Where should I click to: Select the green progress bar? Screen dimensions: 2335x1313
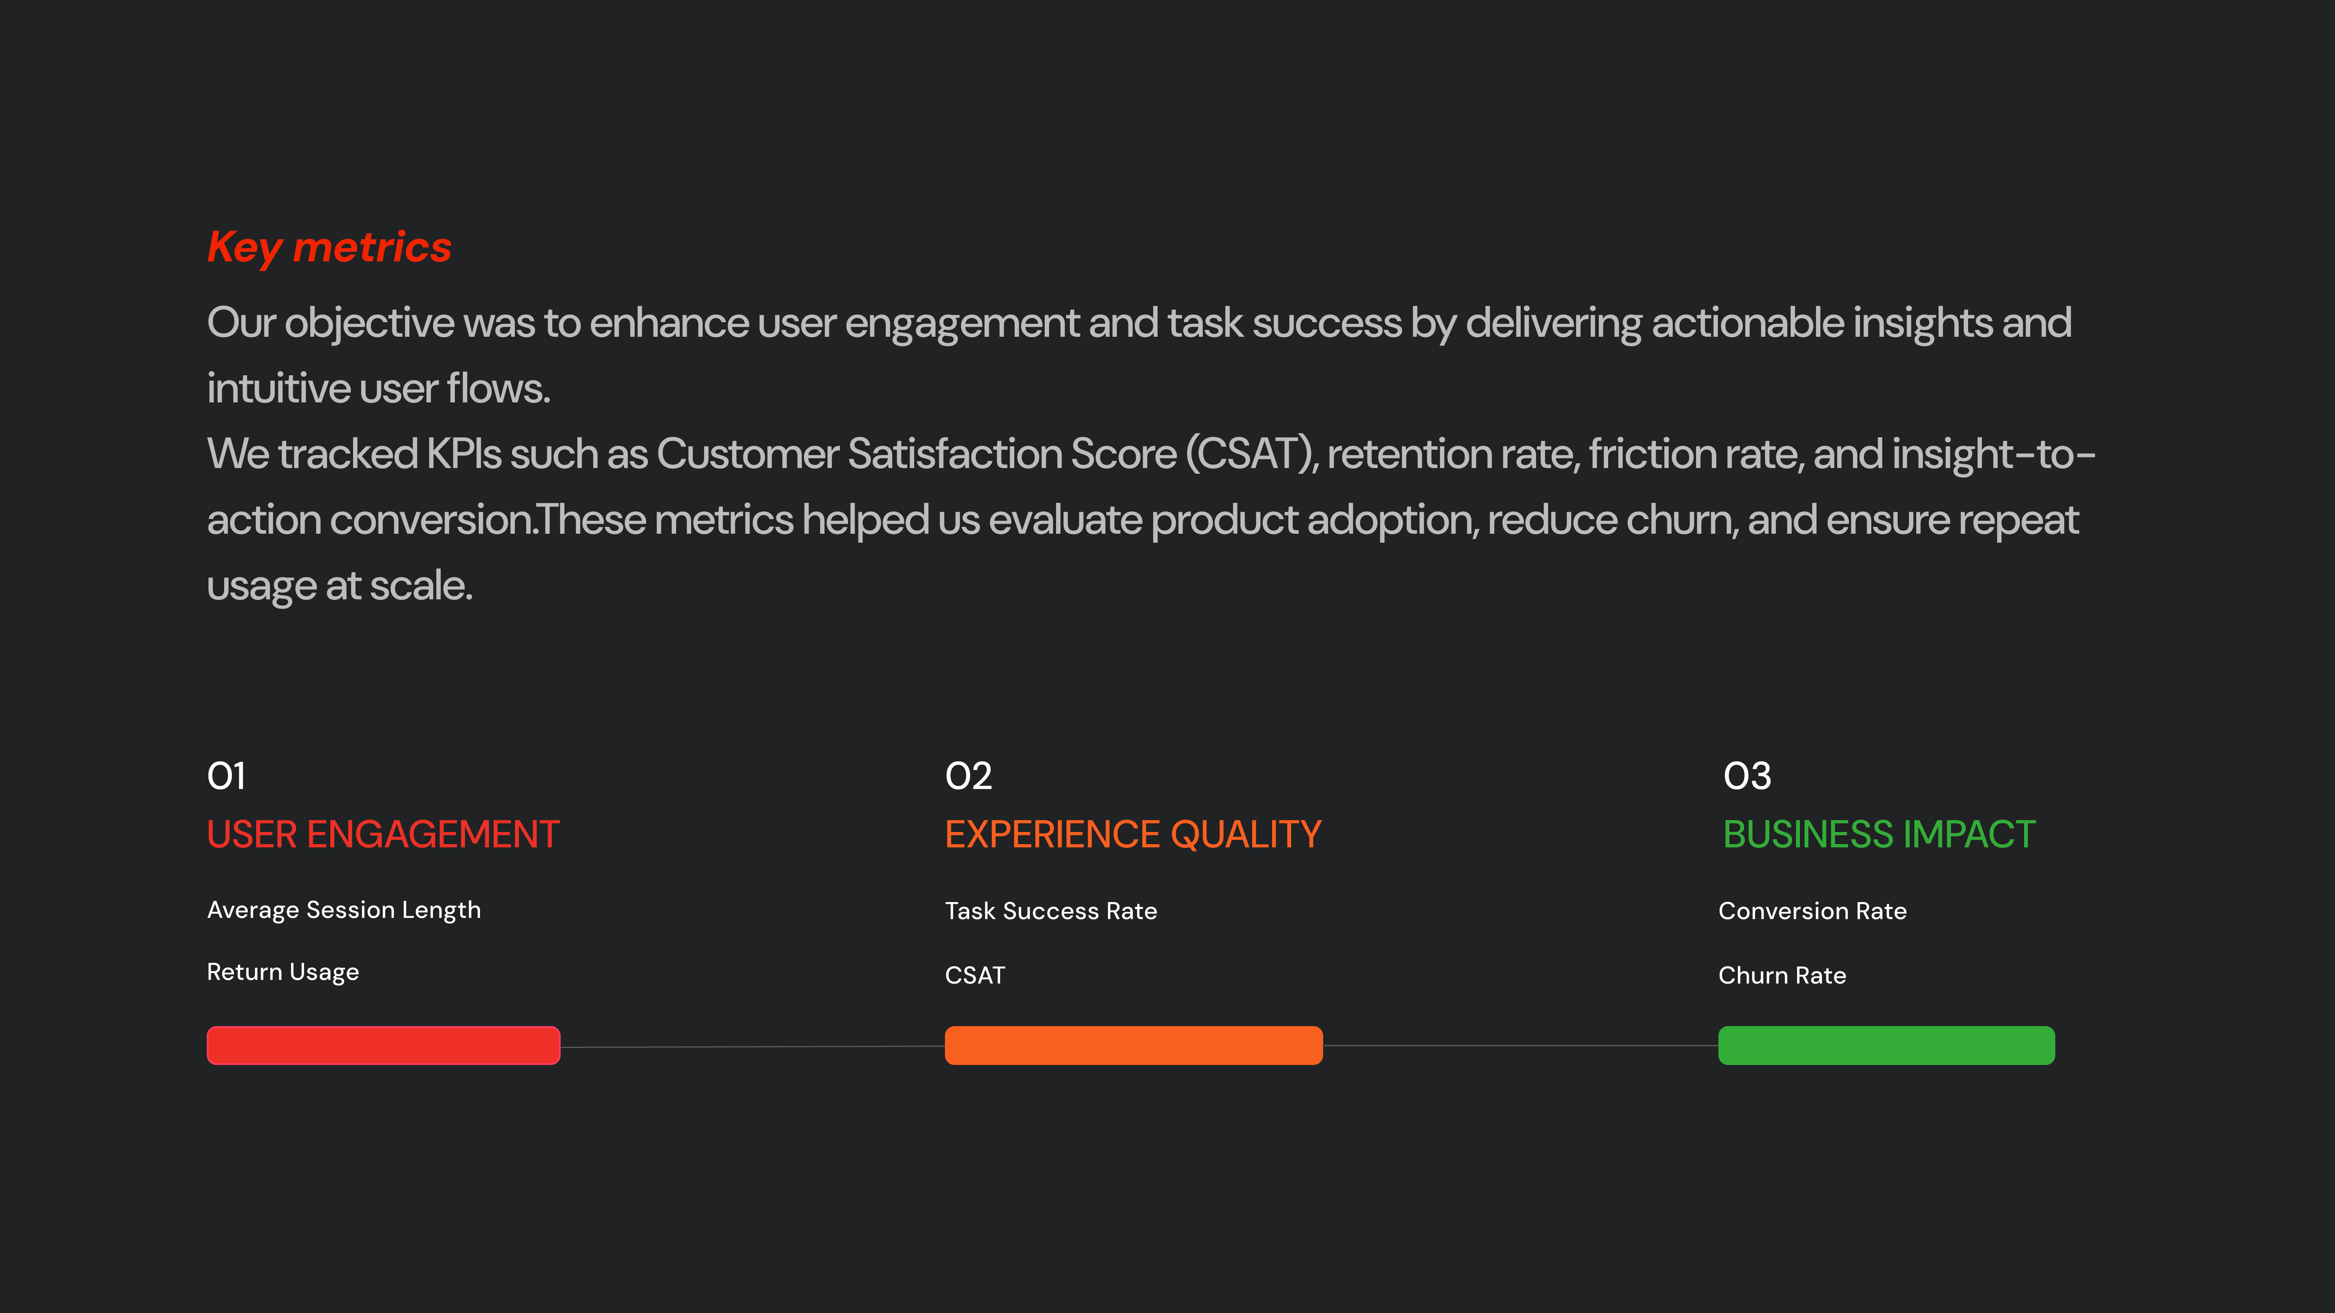1885,1046
